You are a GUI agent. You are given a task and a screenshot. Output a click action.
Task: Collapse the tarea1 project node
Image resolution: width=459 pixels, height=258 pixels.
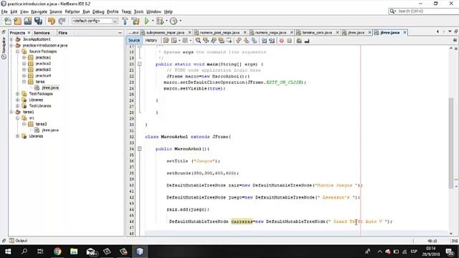pyautogui.click(x=11, y=112)
